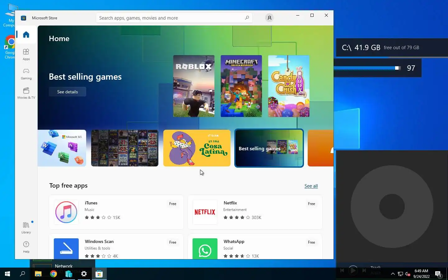Focus the Search apps, games, movies field
This screenshot has width=448, height=280.
[174, 18]
